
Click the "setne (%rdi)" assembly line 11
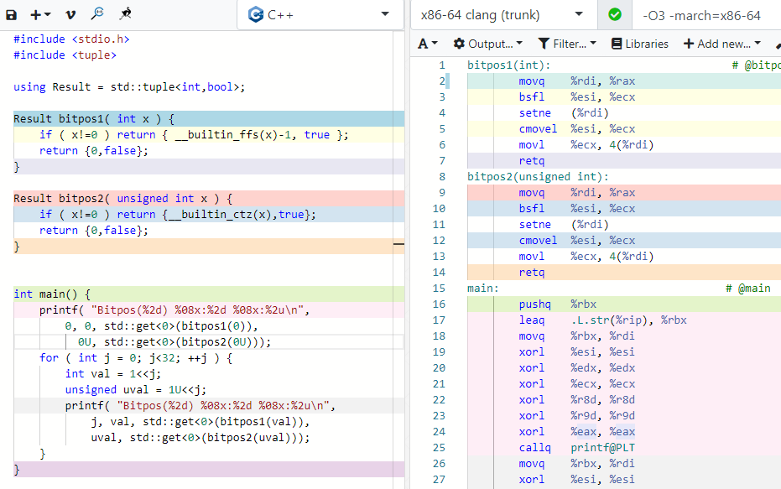(564, 225)
